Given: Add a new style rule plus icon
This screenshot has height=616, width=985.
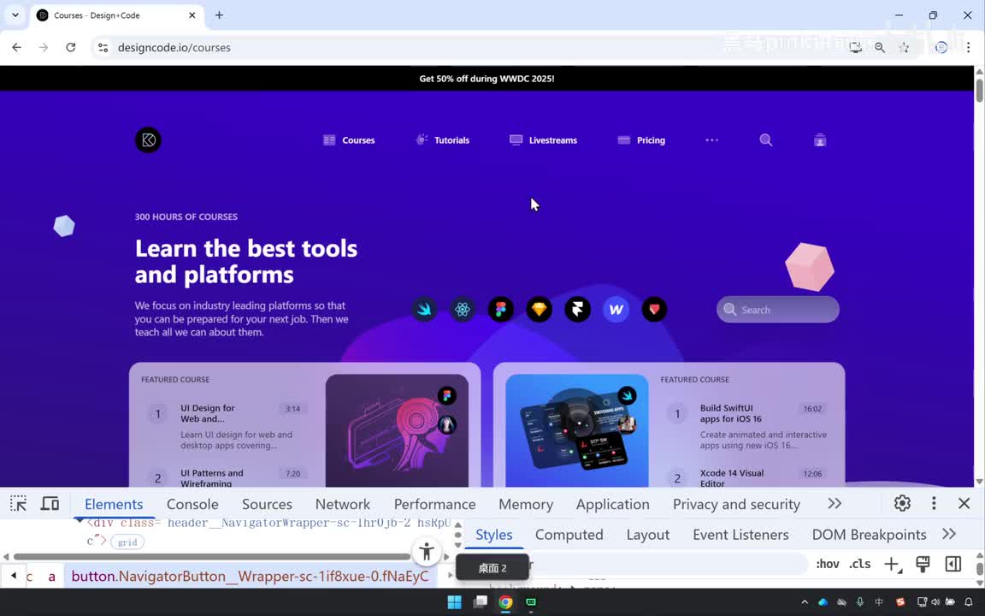Looking at the screenshot, I should [x=893, y=565].
